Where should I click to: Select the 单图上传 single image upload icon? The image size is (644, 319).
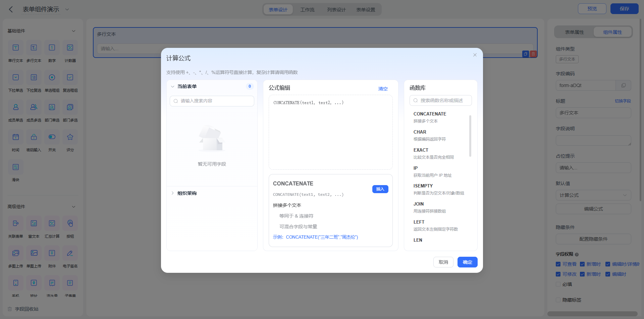click(x=34, y=253)
